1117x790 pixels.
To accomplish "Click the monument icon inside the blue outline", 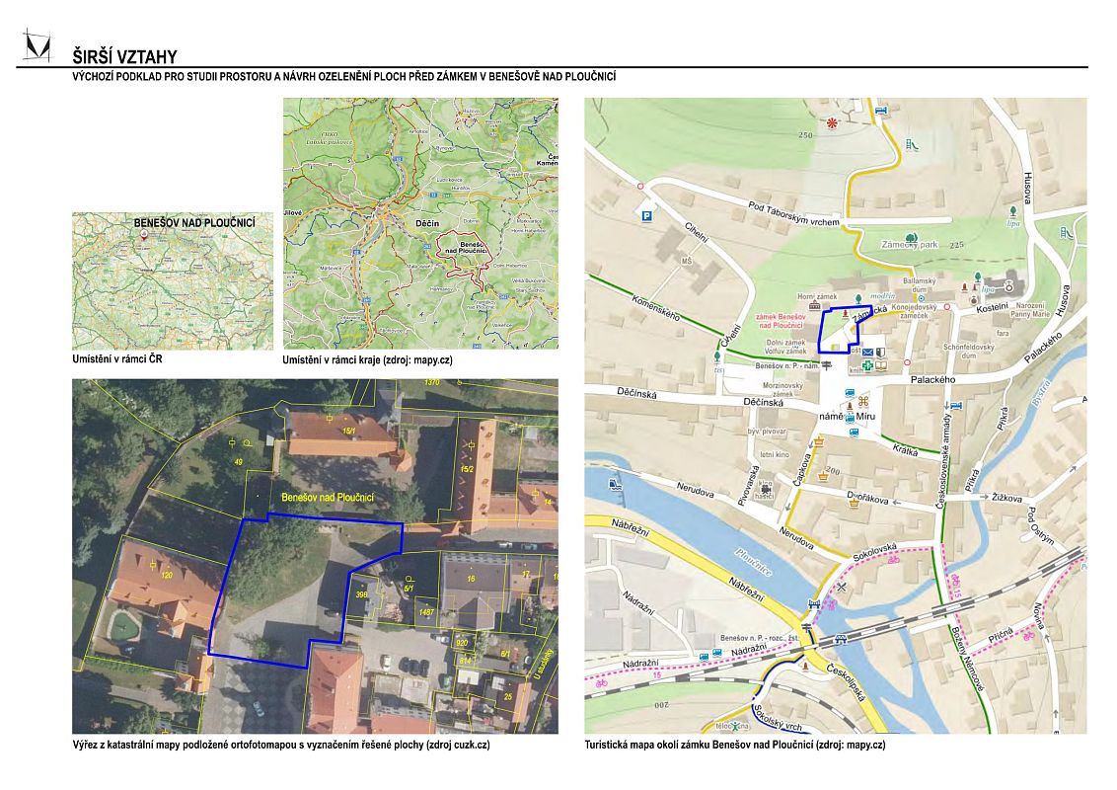I will (x=846, y=313).
